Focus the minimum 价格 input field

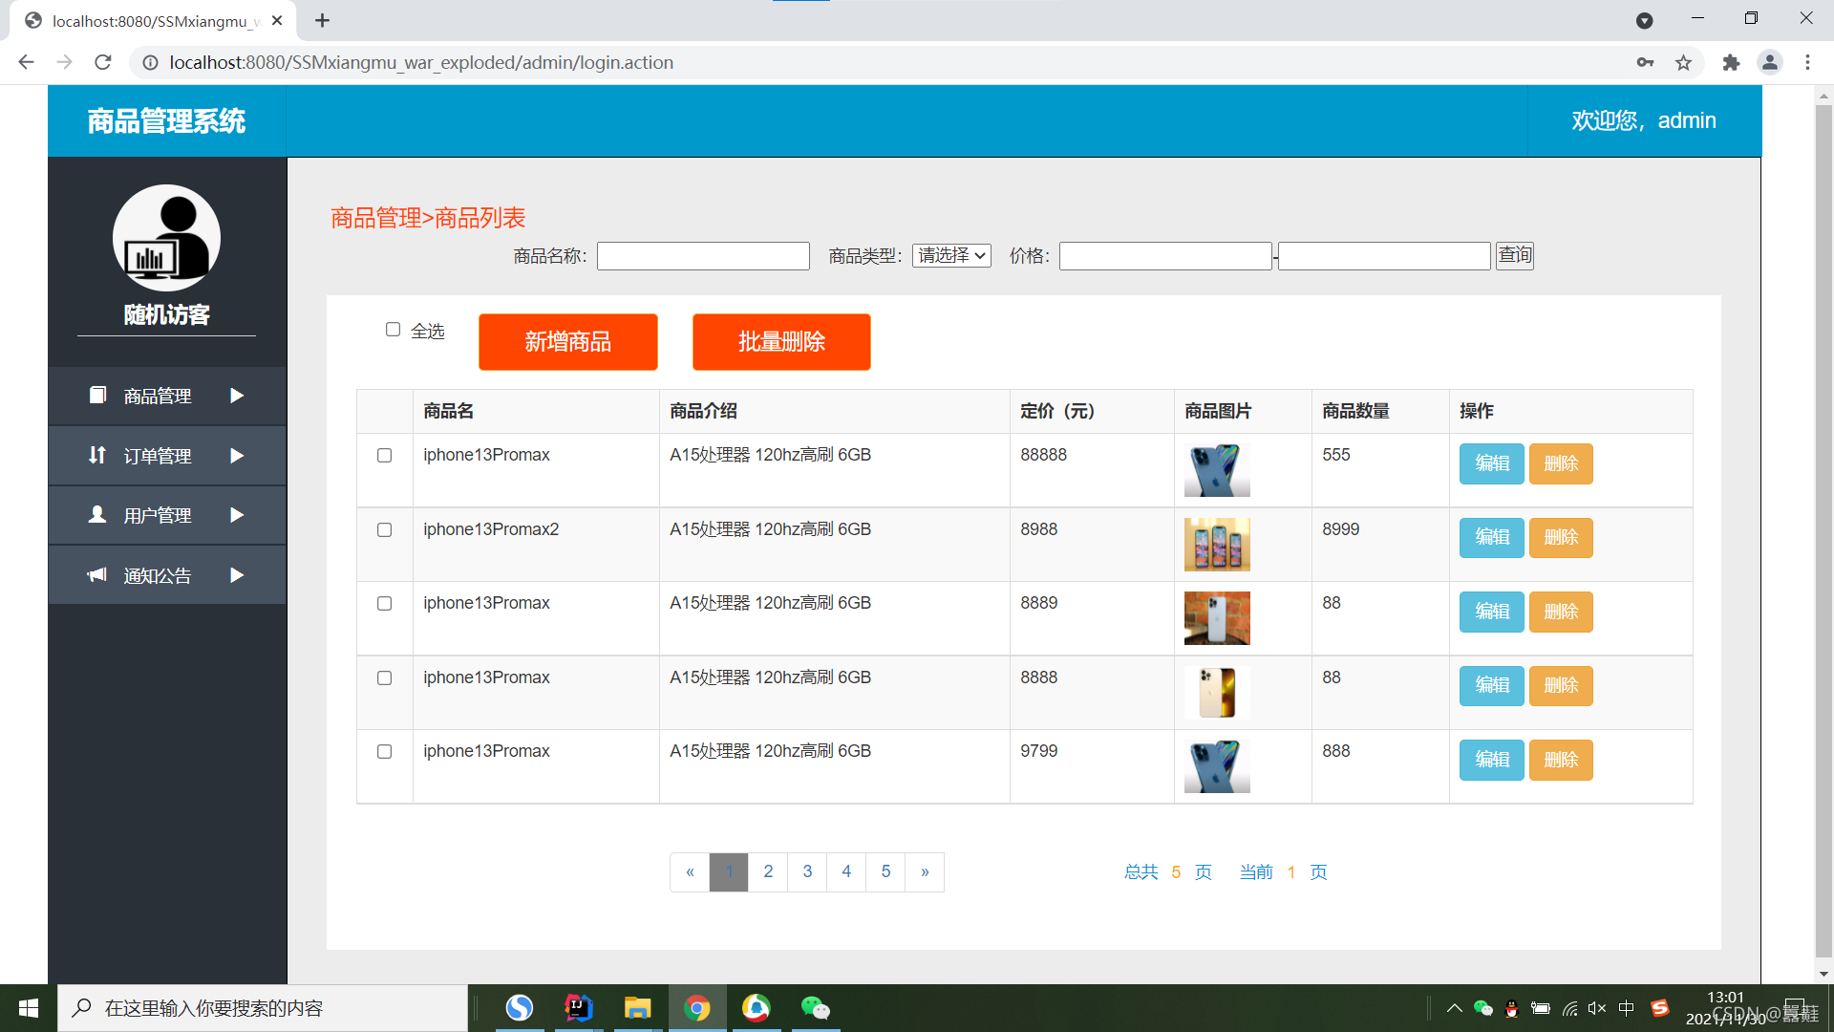(x=1165, y=255)
